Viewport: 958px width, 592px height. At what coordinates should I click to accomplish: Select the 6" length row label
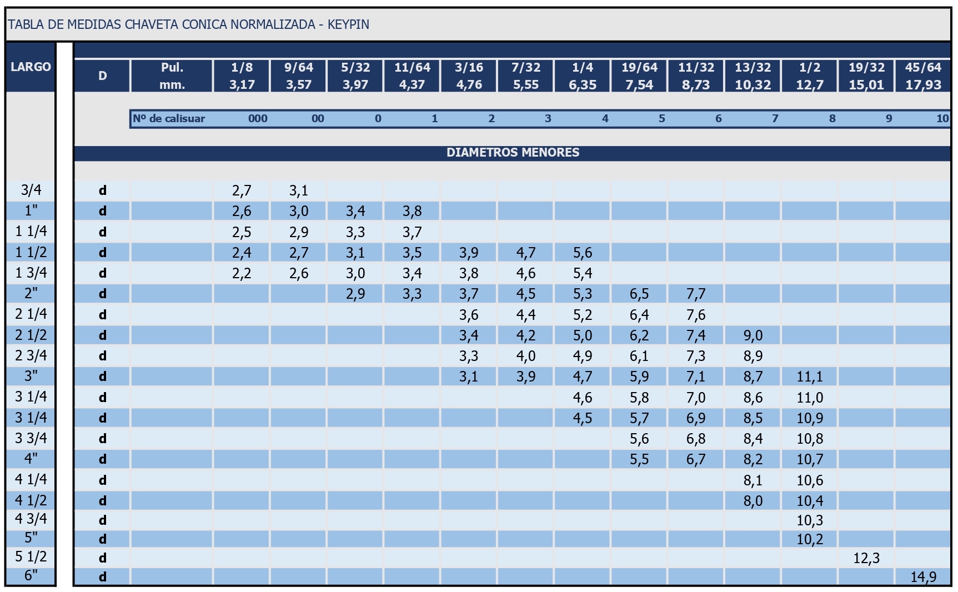pos(31,575)
